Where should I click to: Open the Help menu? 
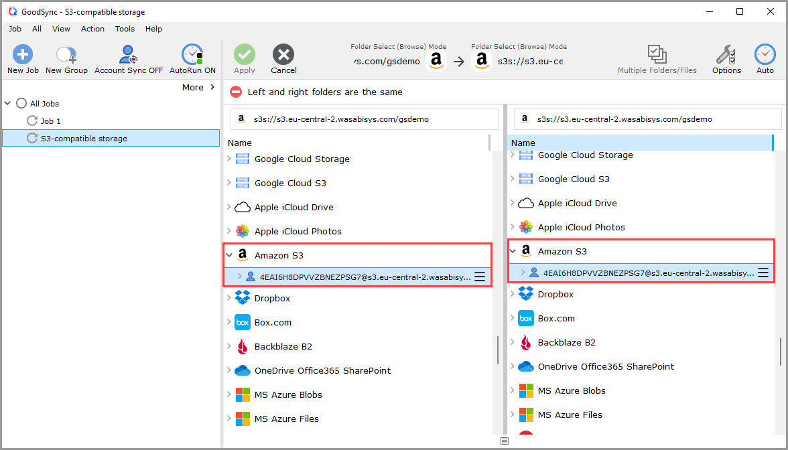tap(154, 29)
